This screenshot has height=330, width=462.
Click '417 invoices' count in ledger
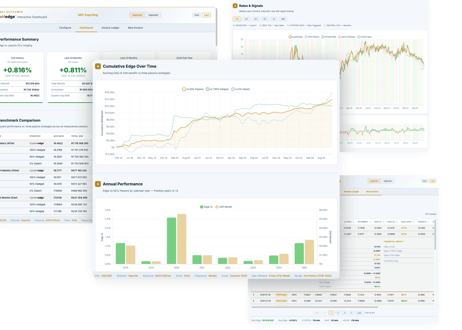click(431, 214)
